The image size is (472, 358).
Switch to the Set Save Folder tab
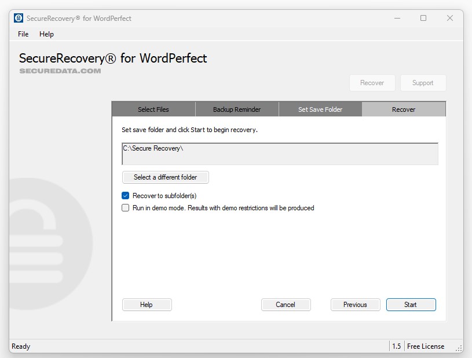click(320, 109)
